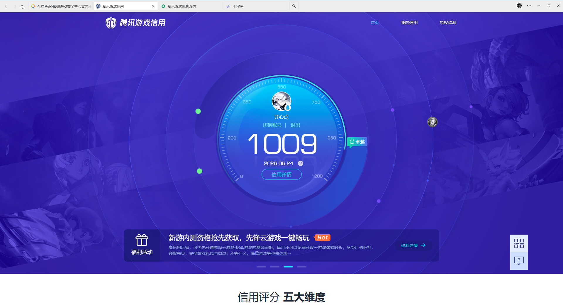
Task: Minimize the browser window
Action: 539,6
